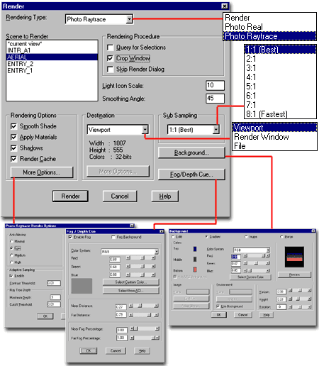Click the gray fog color swatch
This screenshot has height=366, width=319.
pyautogui.click(x=82, y=286)
